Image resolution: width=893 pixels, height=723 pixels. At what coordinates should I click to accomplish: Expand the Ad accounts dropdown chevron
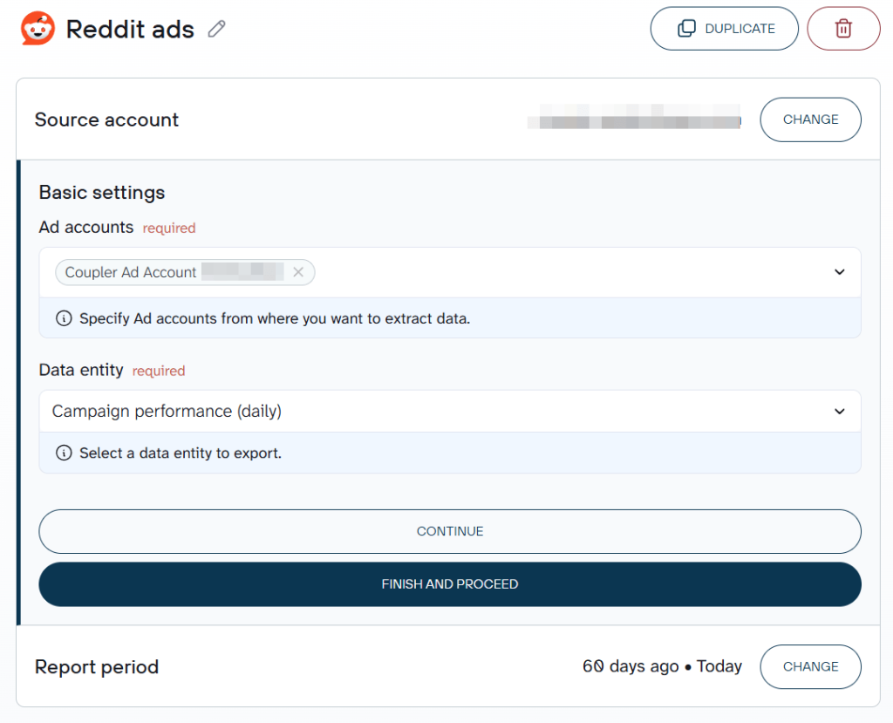[839, 272]
